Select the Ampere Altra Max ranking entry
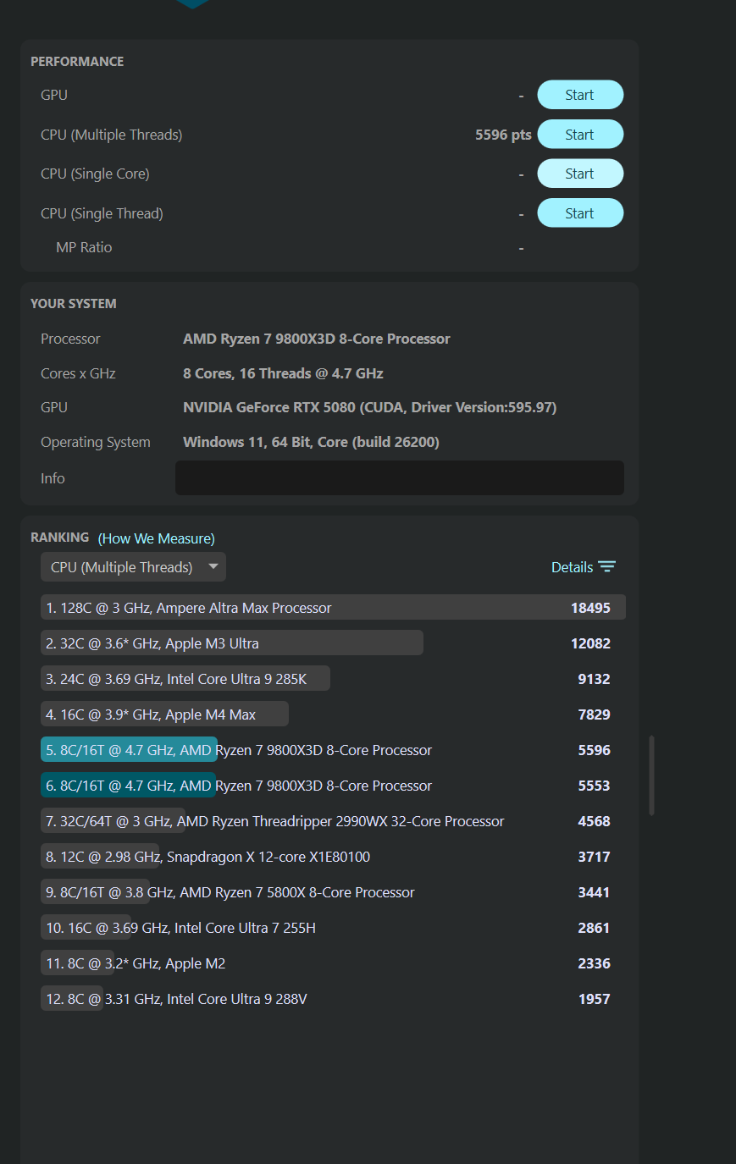The image size is (736, 1164). [332, 608]
